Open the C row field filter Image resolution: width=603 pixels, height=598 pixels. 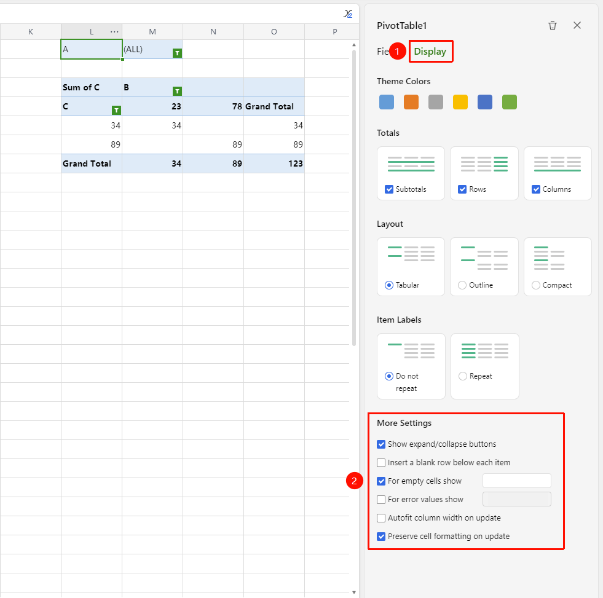tap(116, 111)
